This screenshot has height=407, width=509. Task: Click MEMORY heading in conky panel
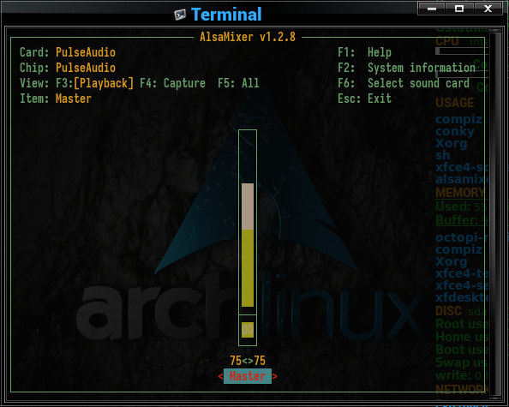point(460,193)
